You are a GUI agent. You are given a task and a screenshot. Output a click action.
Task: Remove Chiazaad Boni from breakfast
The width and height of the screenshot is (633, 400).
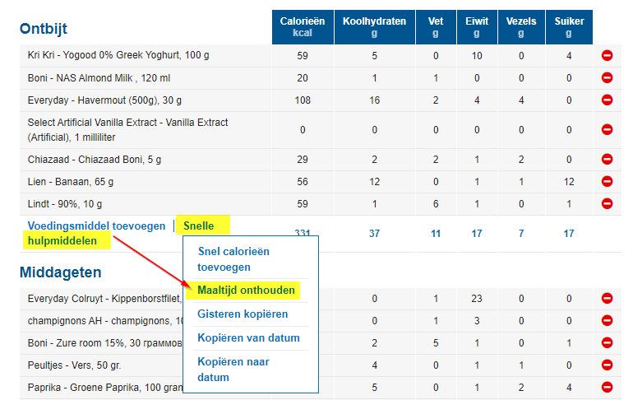pos(608,160)
